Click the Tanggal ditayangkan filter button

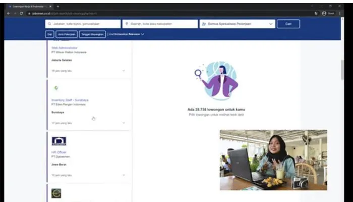[92, 34]
